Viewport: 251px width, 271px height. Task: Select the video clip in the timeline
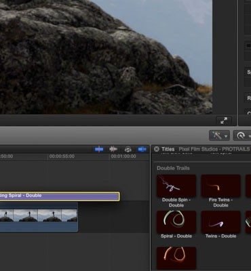(x=39, y=217)
